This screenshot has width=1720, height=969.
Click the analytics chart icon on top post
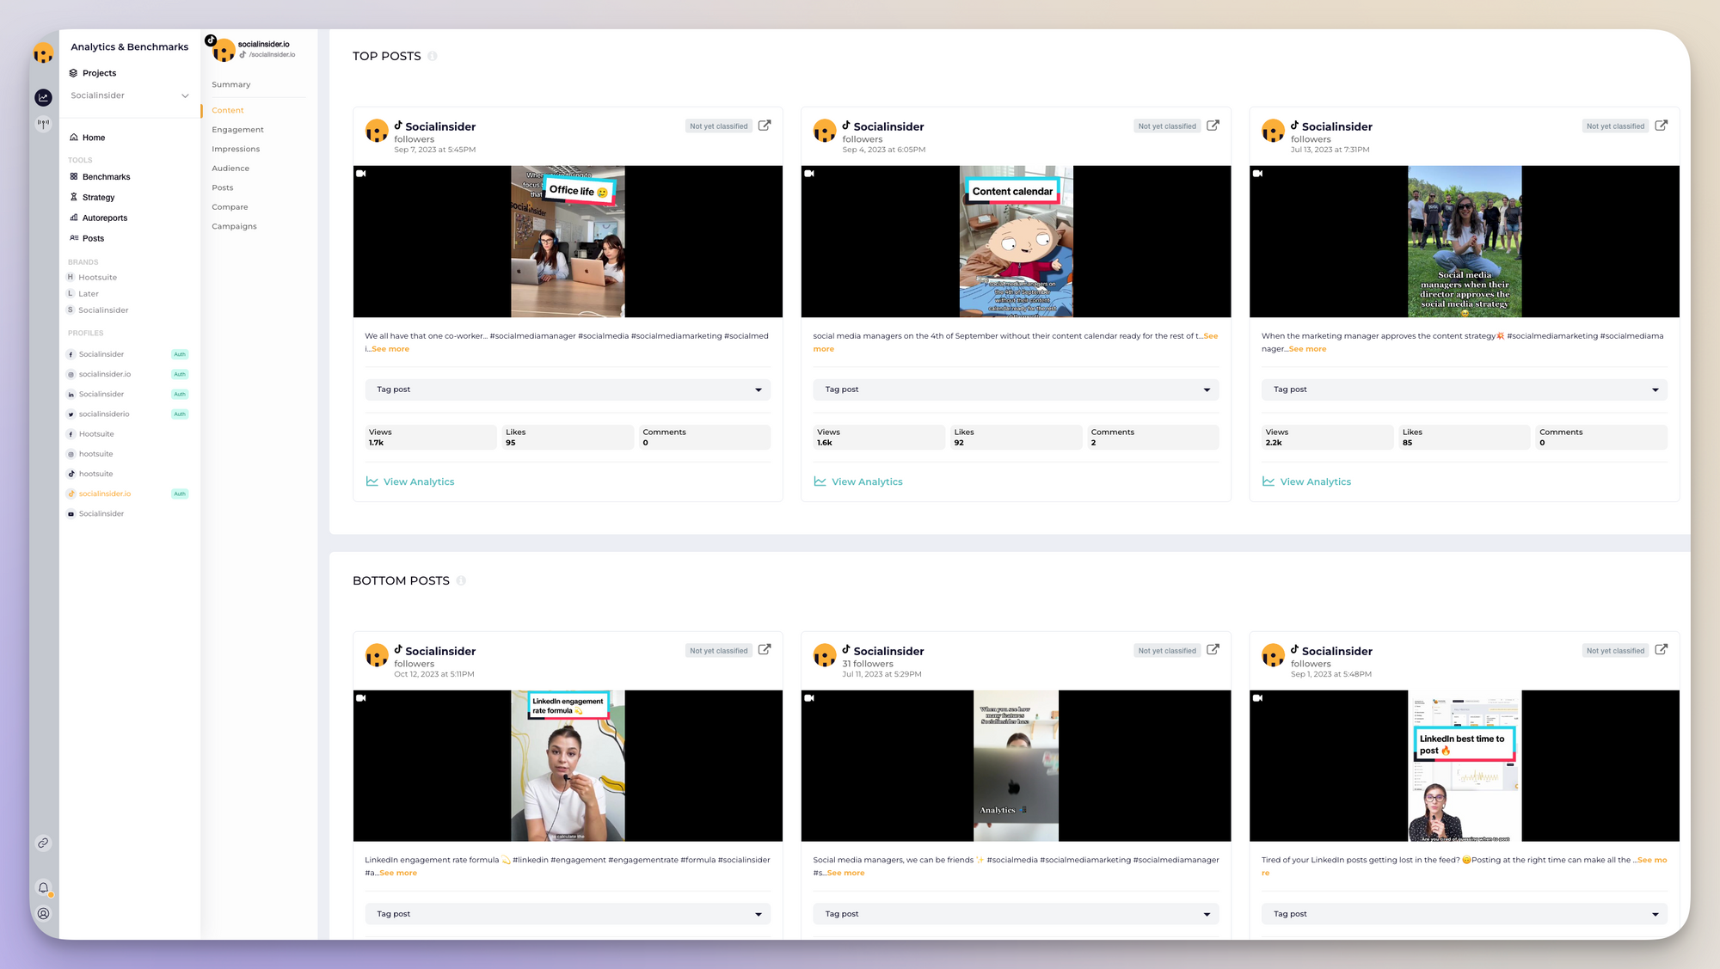371,481
